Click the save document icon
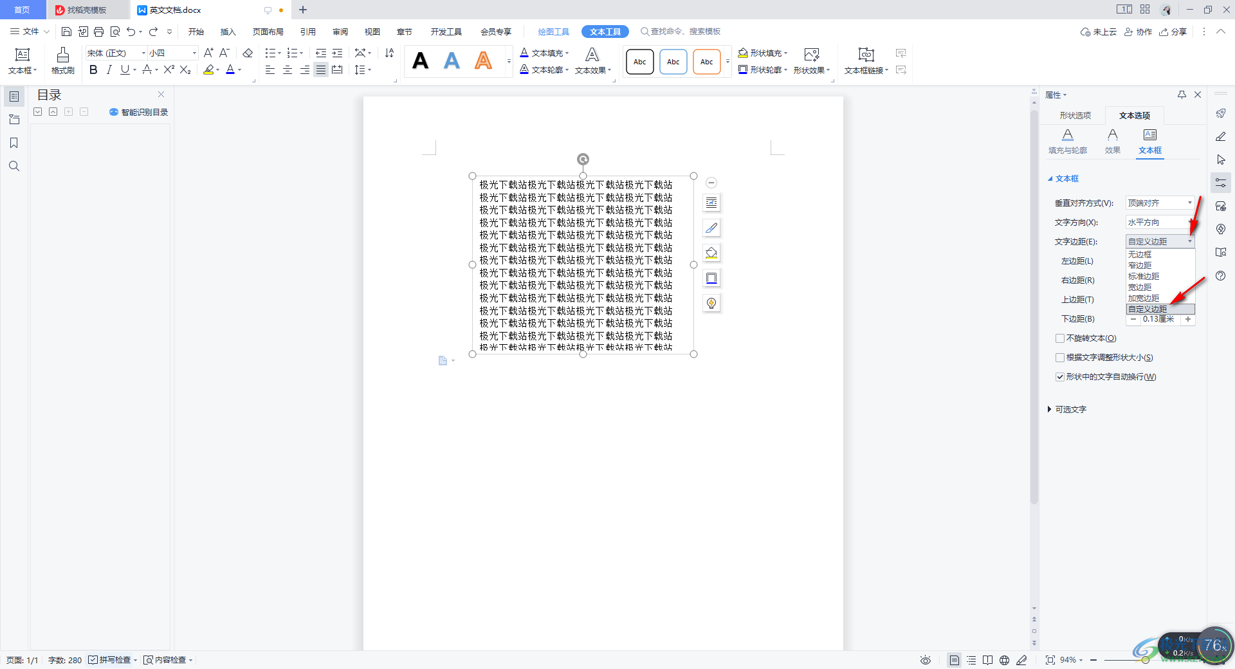 pos(66,32)
